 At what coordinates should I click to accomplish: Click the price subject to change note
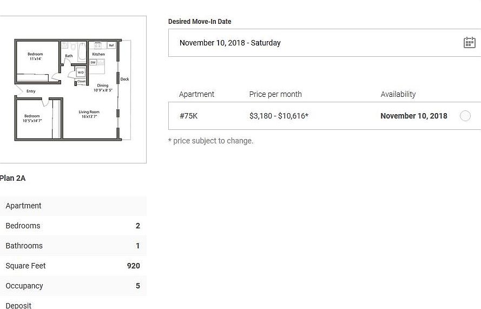[210, 141]
